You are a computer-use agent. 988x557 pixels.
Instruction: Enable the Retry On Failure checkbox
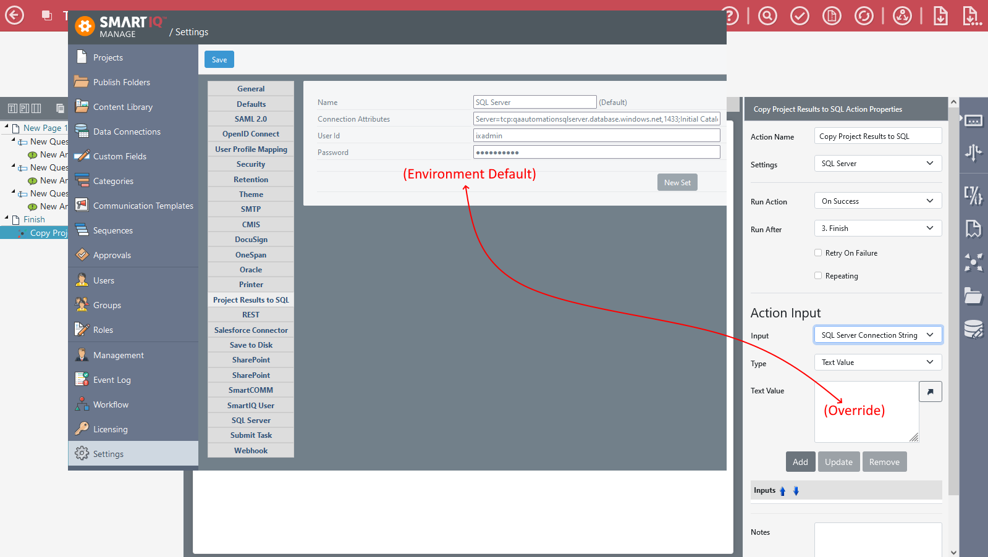pos(818,253)
